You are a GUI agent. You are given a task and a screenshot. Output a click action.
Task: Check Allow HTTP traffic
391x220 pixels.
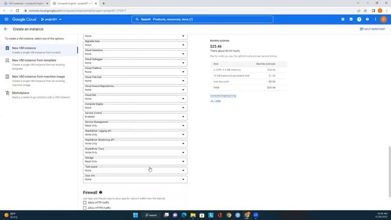[x=85, y=203]
